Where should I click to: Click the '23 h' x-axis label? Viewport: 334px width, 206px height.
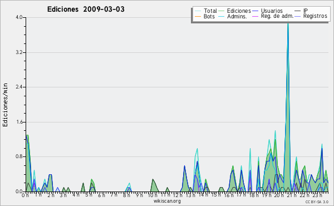click(x=317, y=195)
